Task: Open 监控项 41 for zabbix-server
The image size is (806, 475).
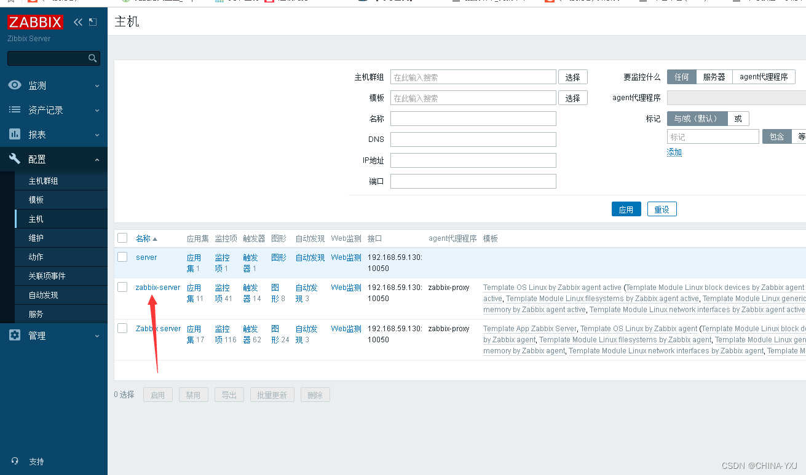Action: (x=222, y=293)
